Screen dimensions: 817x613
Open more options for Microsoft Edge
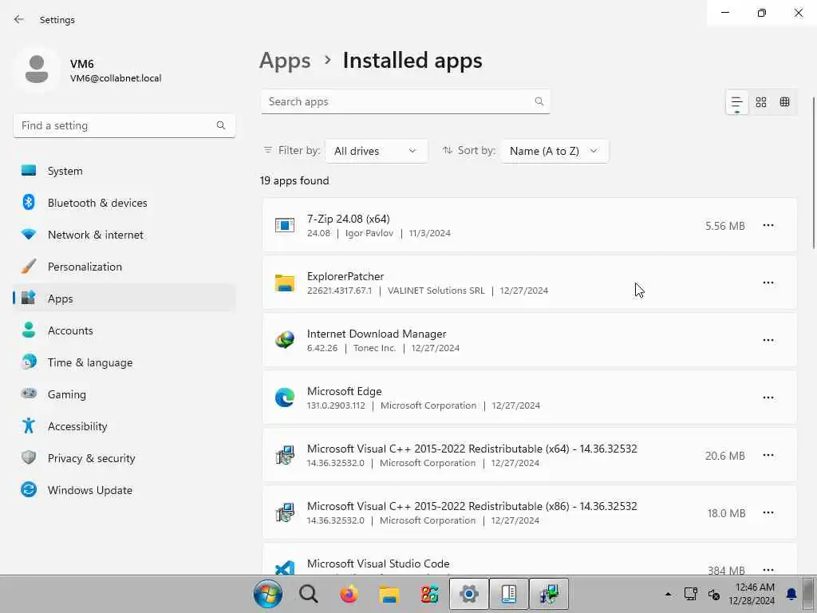pyautogui.click(x=768, y=397)
